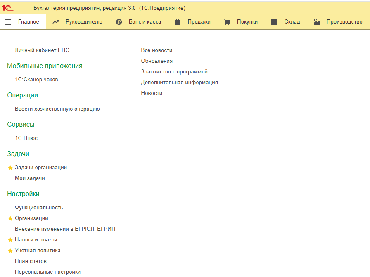
Task: Open Мои задачи
Action: click(x=30, y=178)
